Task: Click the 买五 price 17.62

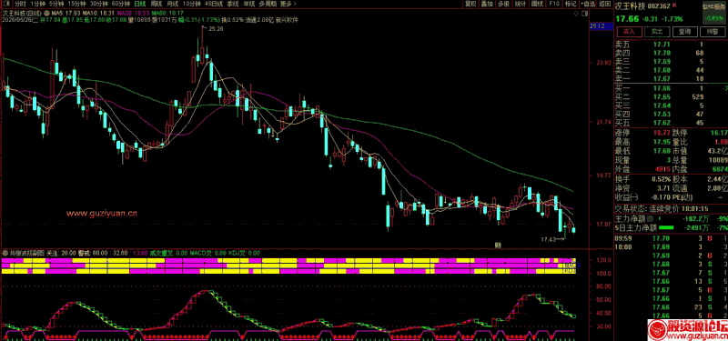Action: pyautogui.click(x=662, y=123)
